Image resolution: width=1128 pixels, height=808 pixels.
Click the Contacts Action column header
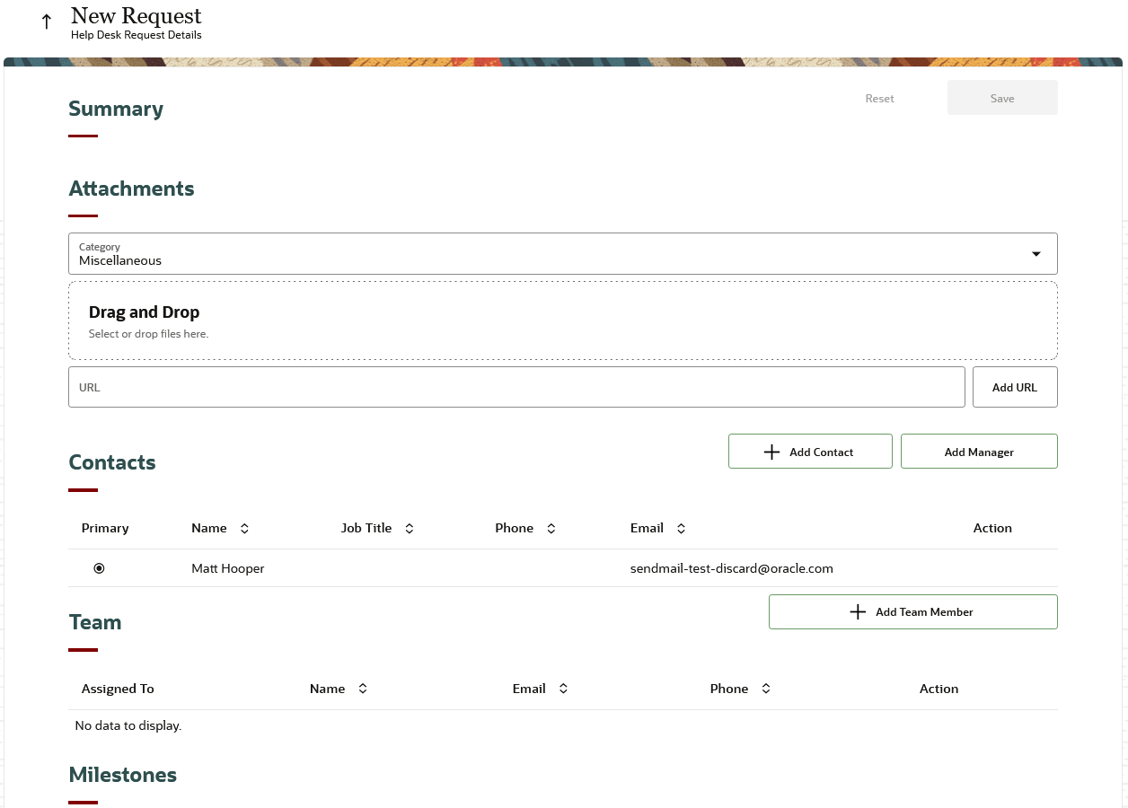click(992, 528)
